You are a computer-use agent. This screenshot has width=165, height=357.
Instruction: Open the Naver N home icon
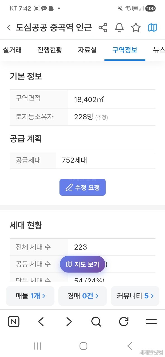point(14,322)
